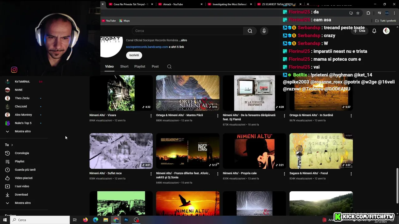
Task: Open Photoshop from the taskbar
Action: [x=126, y=220]
